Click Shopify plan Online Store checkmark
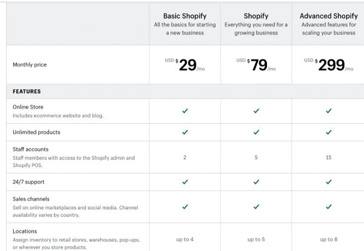This screenshot has height=251, width=364. coord(256,111)
